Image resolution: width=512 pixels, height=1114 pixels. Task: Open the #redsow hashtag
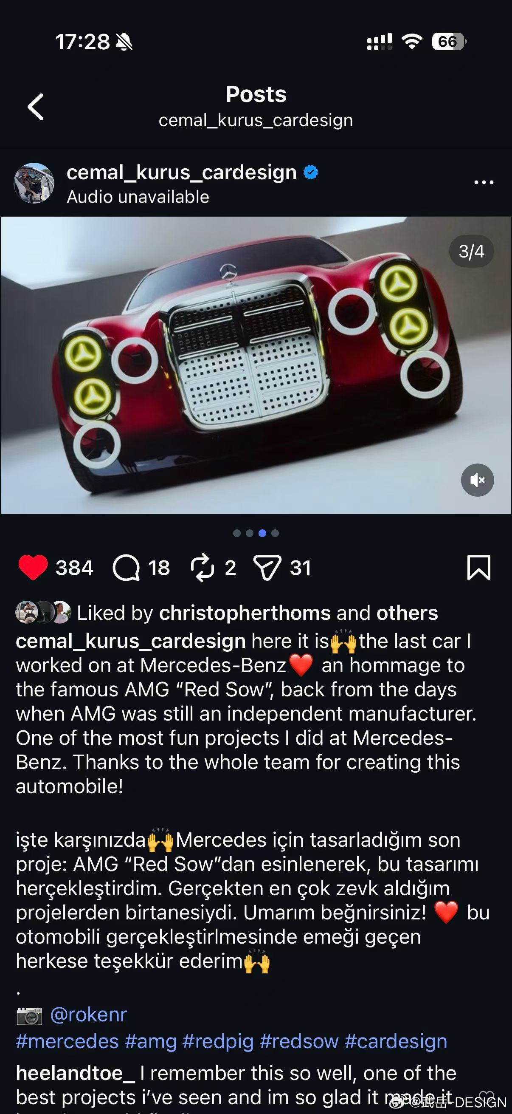(x=299, y=1041)
